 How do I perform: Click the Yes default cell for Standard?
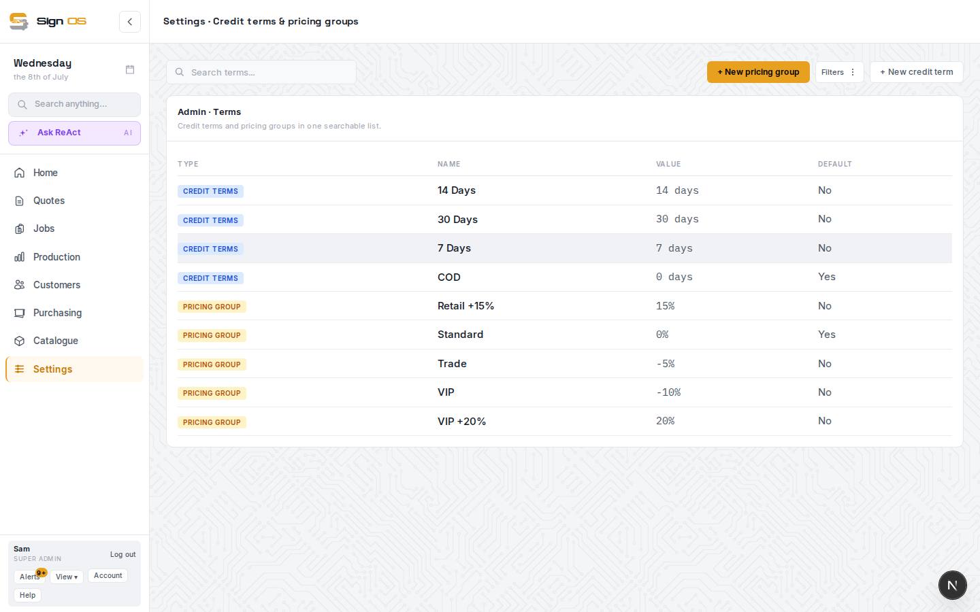coord(827,335)
